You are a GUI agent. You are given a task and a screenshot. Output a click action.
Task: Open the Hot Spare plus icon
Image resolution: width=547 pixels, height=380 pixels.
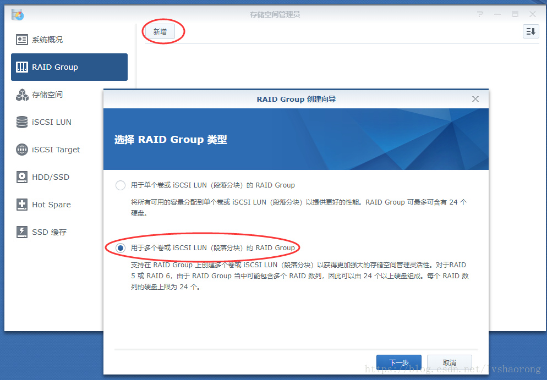coord(21,205)
